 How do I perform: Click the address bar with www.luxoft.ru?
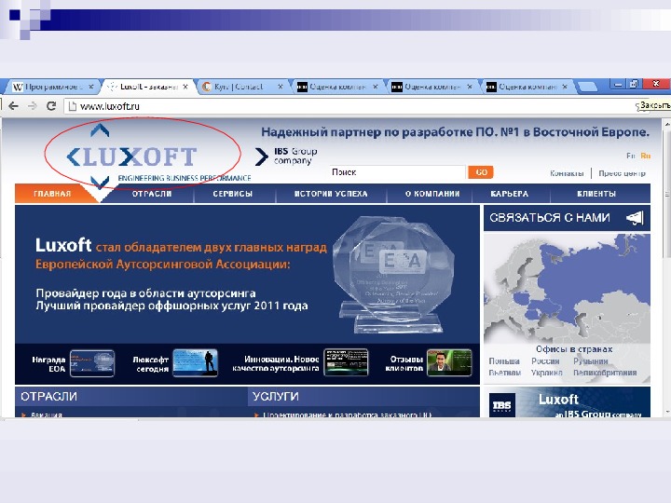click(351, 106)
